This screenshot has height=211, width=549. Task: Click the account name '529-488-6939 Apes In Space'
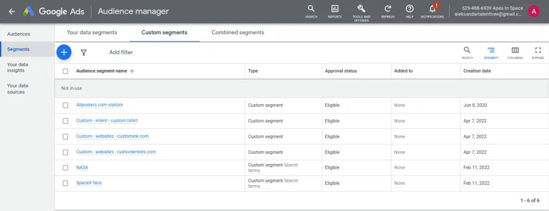(x=493, y=8)
